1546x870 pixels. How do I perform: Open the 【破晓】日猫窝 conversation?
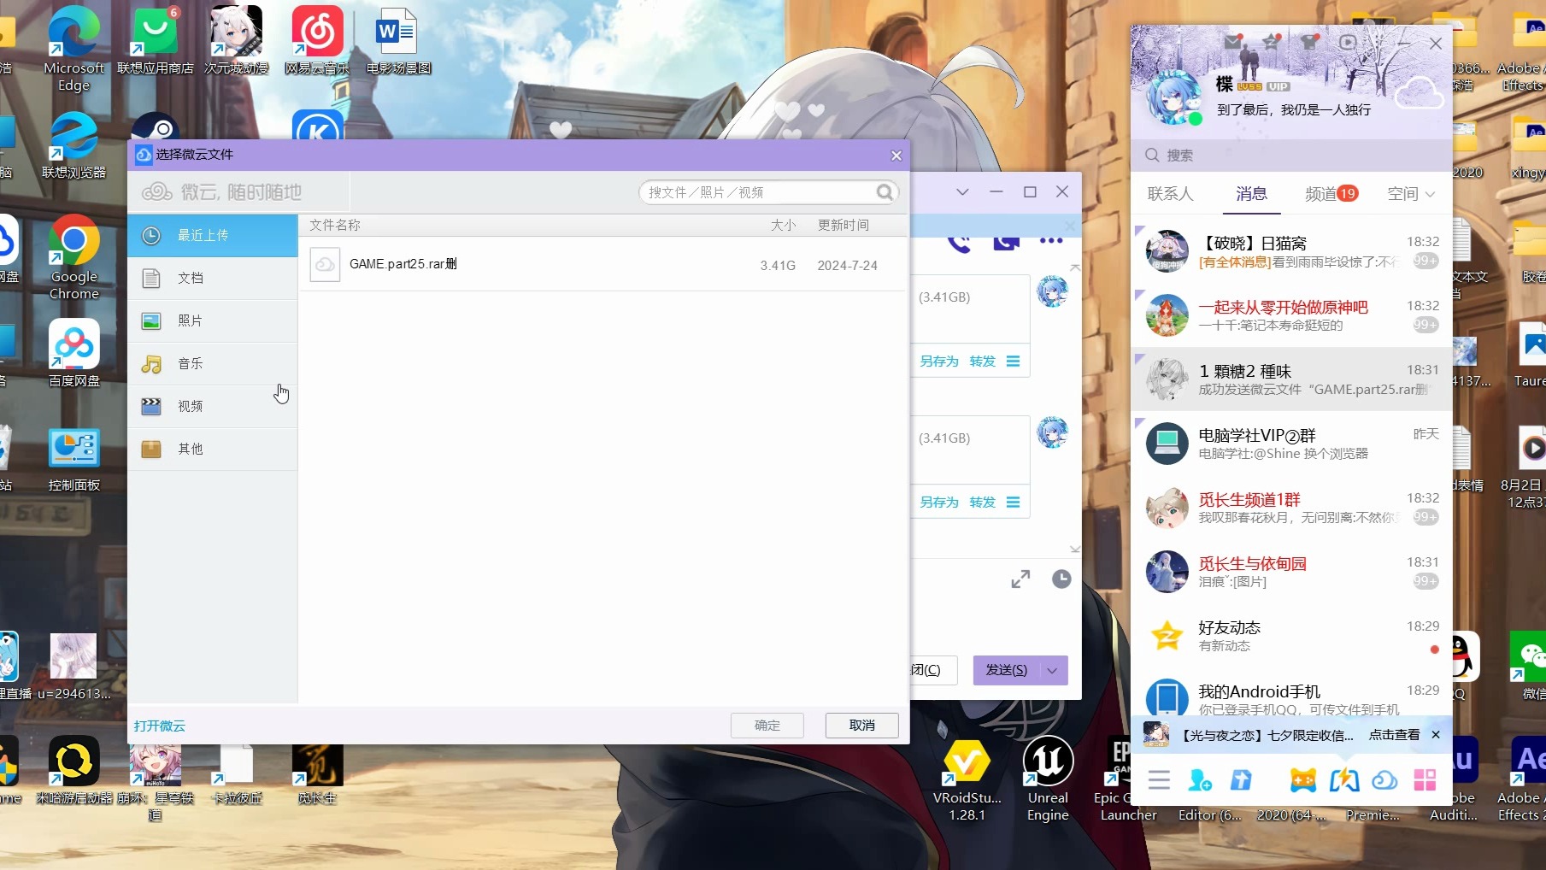1291,251
